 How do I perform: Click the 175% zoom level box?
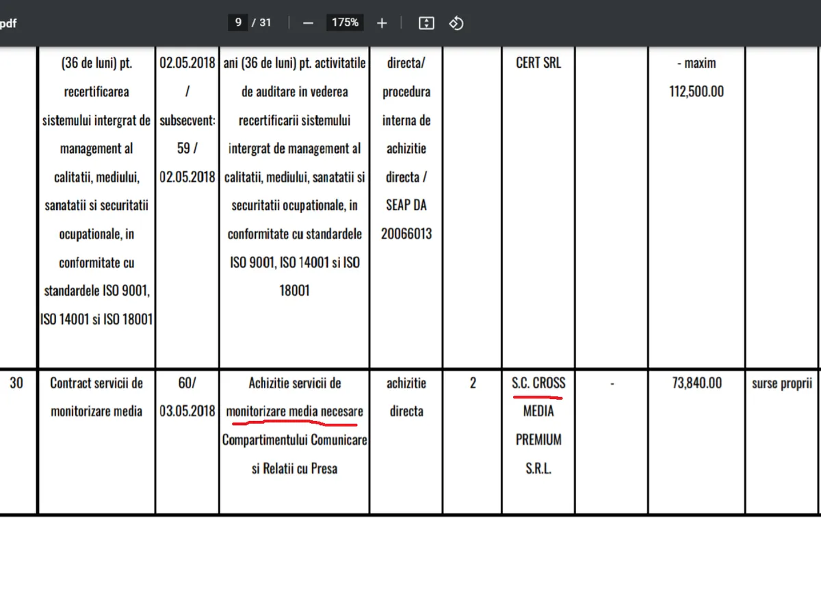[x=345, y=23]
